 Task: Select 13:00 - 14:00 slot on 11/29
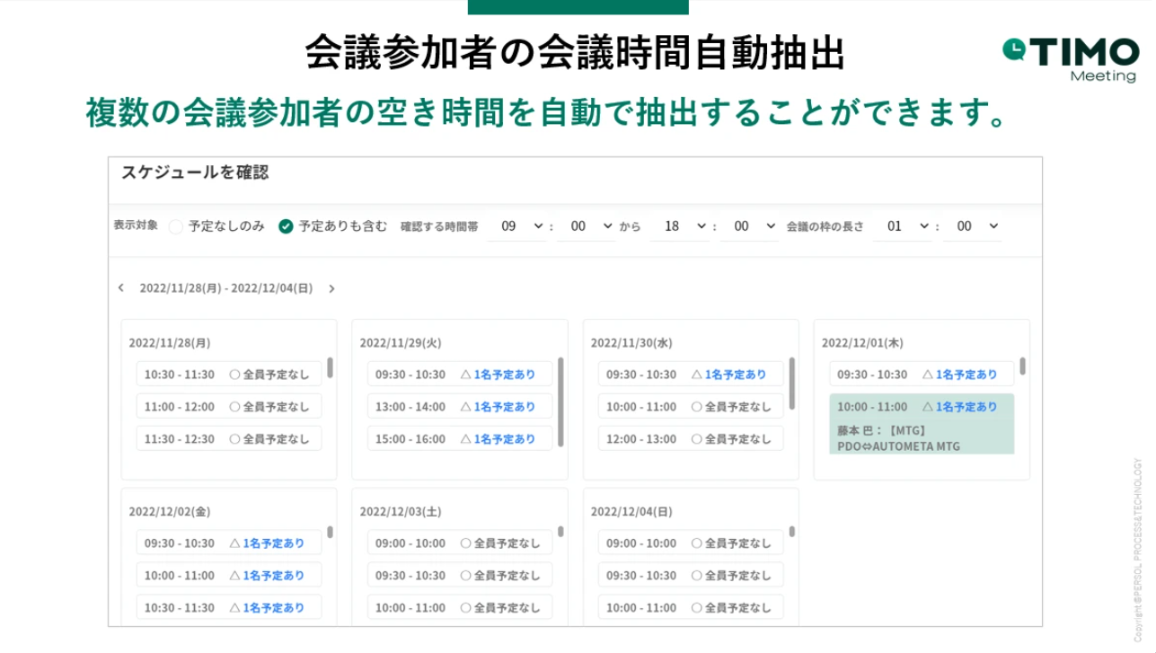pyautogui.click(x=460, y=407)
